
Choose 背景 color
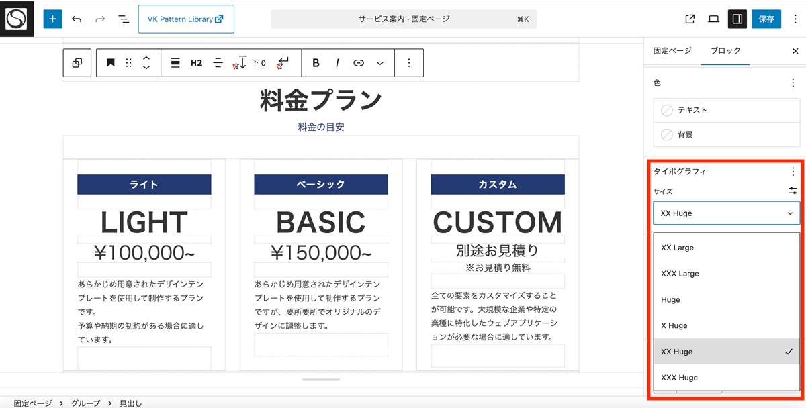[x=727, y=134]
